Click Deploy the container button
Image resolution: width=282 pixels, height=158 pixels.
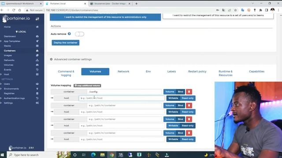click(66, 43)
